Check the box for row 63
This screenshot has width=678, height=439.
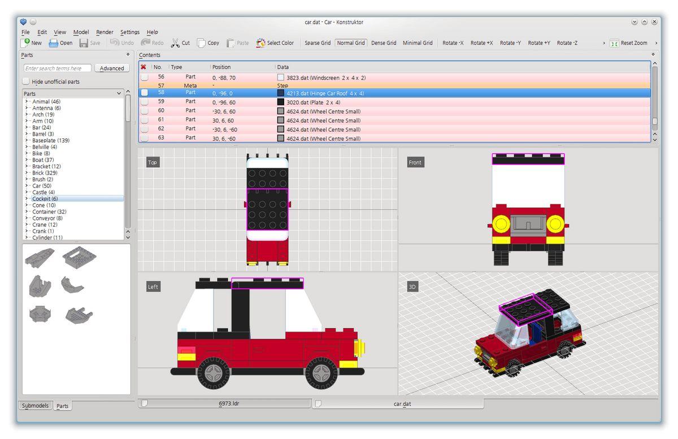(x=145, y=138)
